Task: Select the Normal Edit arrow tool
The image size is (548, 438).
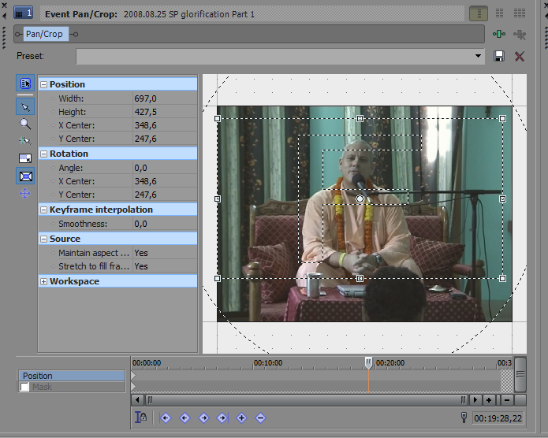Action: (25, 107)
